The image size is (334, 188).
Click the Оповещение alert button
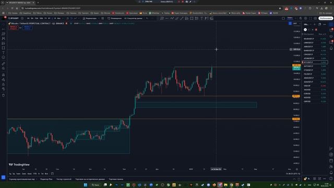114,18
